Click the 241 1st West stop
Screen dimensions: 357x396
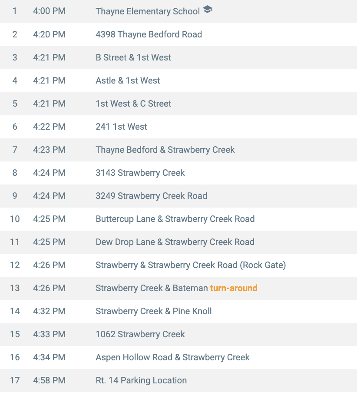pos(121,127)
